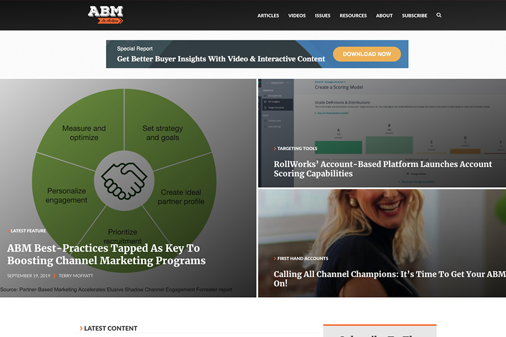This screenshot has width=506, height=337.
Task: Open the search magnifier icon
Action: tap(439, 15)
